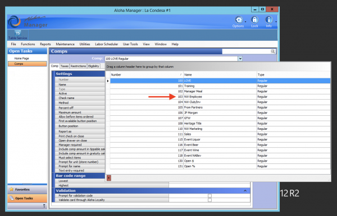Select the 118 Event NABev row

[x=220, y=156]
